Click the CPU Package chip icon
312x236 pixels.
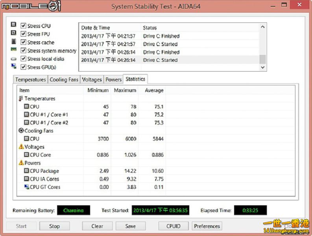[x=26, y=171]
